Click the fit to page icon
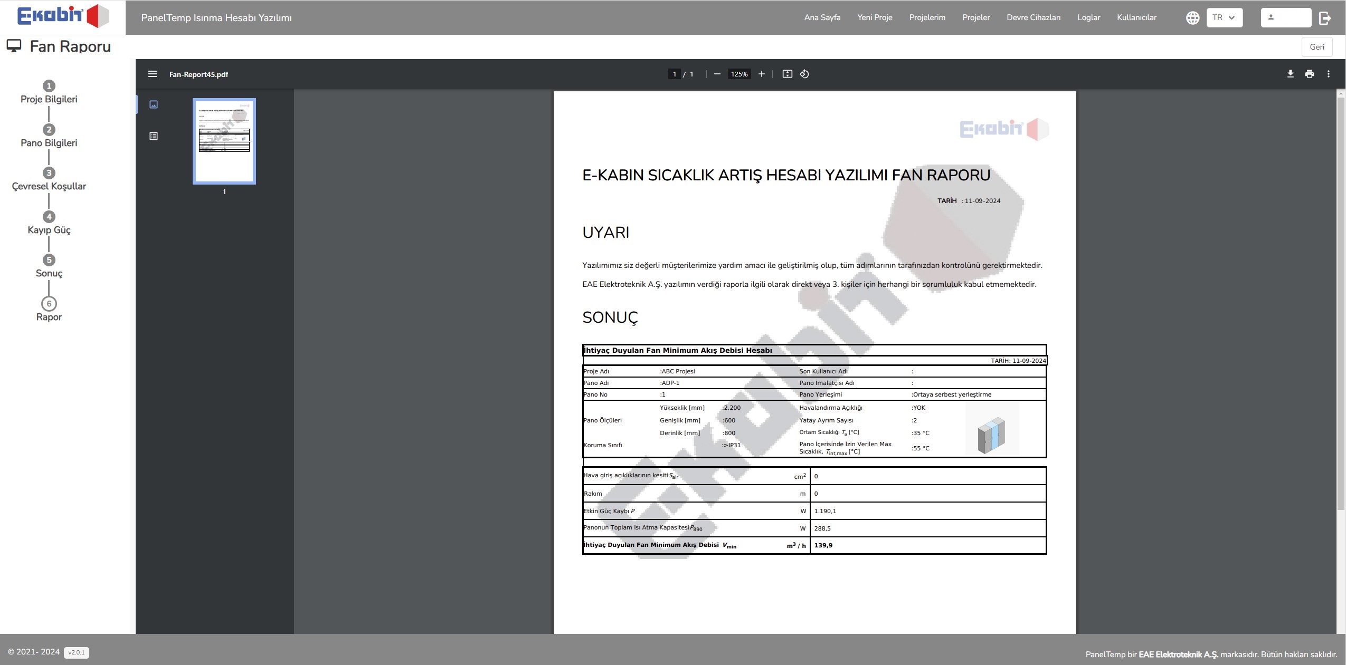The height and width of the screenshot is (665, 1346). (787, 74)
